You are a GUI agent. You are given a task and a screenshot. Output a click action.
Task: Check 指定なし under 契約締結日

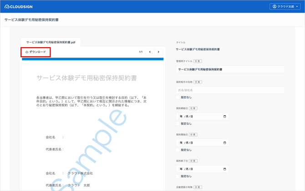pyautogui.click(x=178, y=124)
